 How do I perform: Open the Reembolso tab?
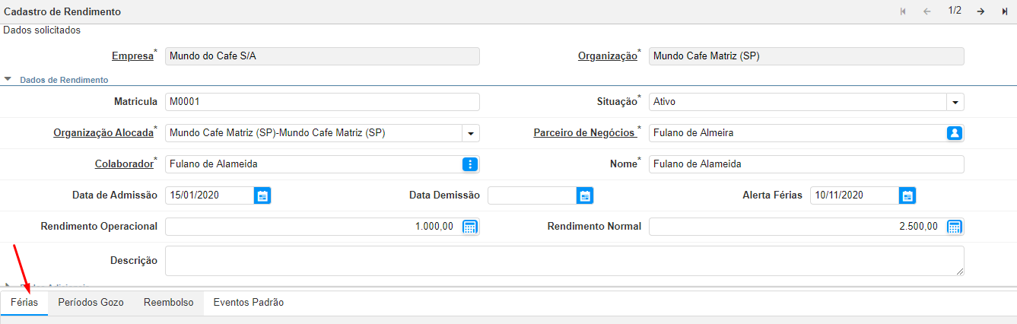click(168, 303)
